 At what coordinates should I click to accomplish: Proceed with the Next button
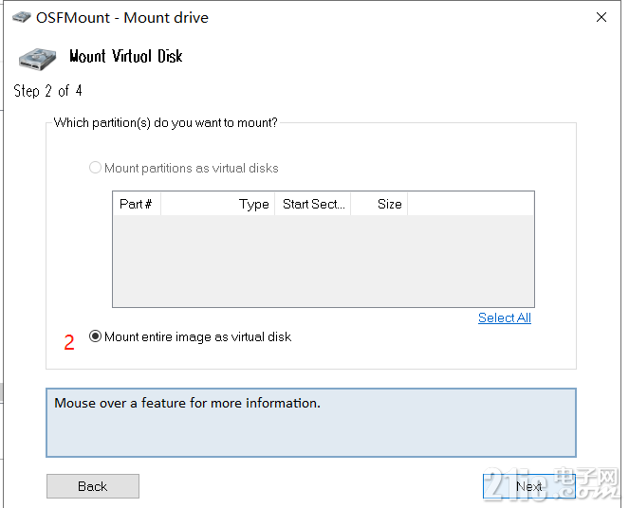click(x=529, y=486)
